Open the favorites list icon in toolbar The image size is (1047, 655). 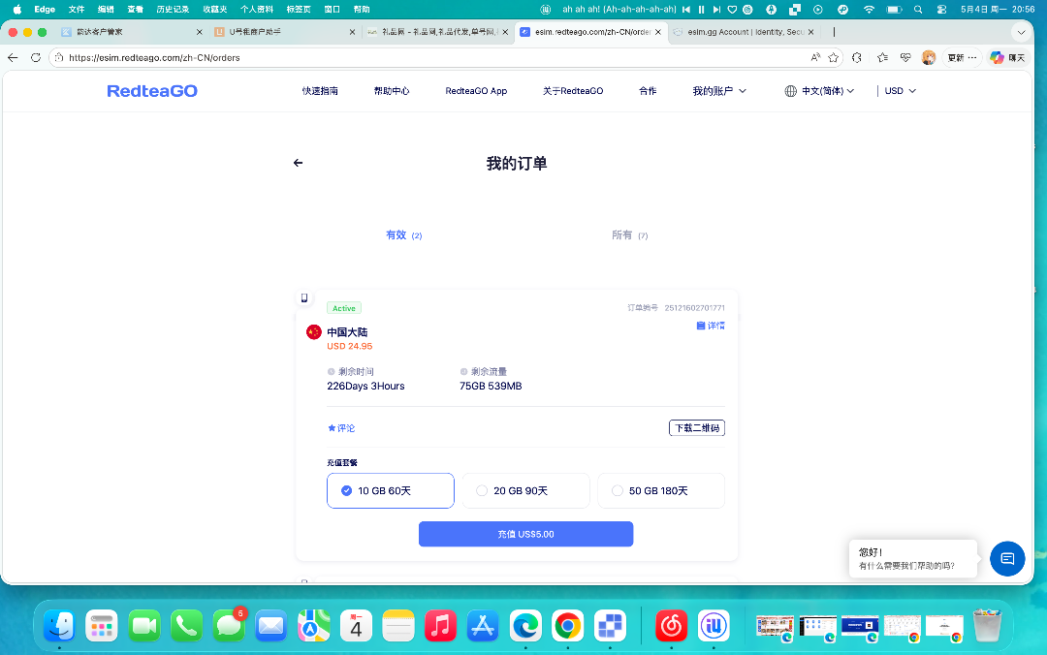pyautogui.click(x=882, y=57)
